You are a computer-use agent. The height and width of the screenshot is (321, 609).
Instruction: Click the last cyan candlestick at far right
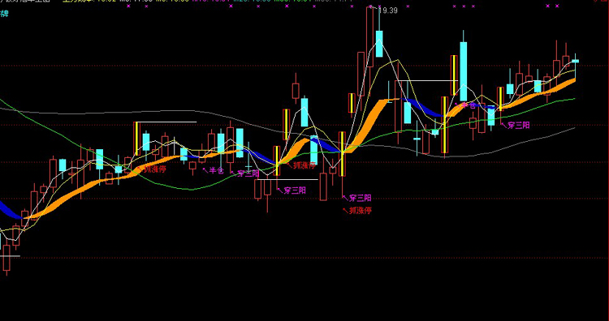tap(575, 61)
